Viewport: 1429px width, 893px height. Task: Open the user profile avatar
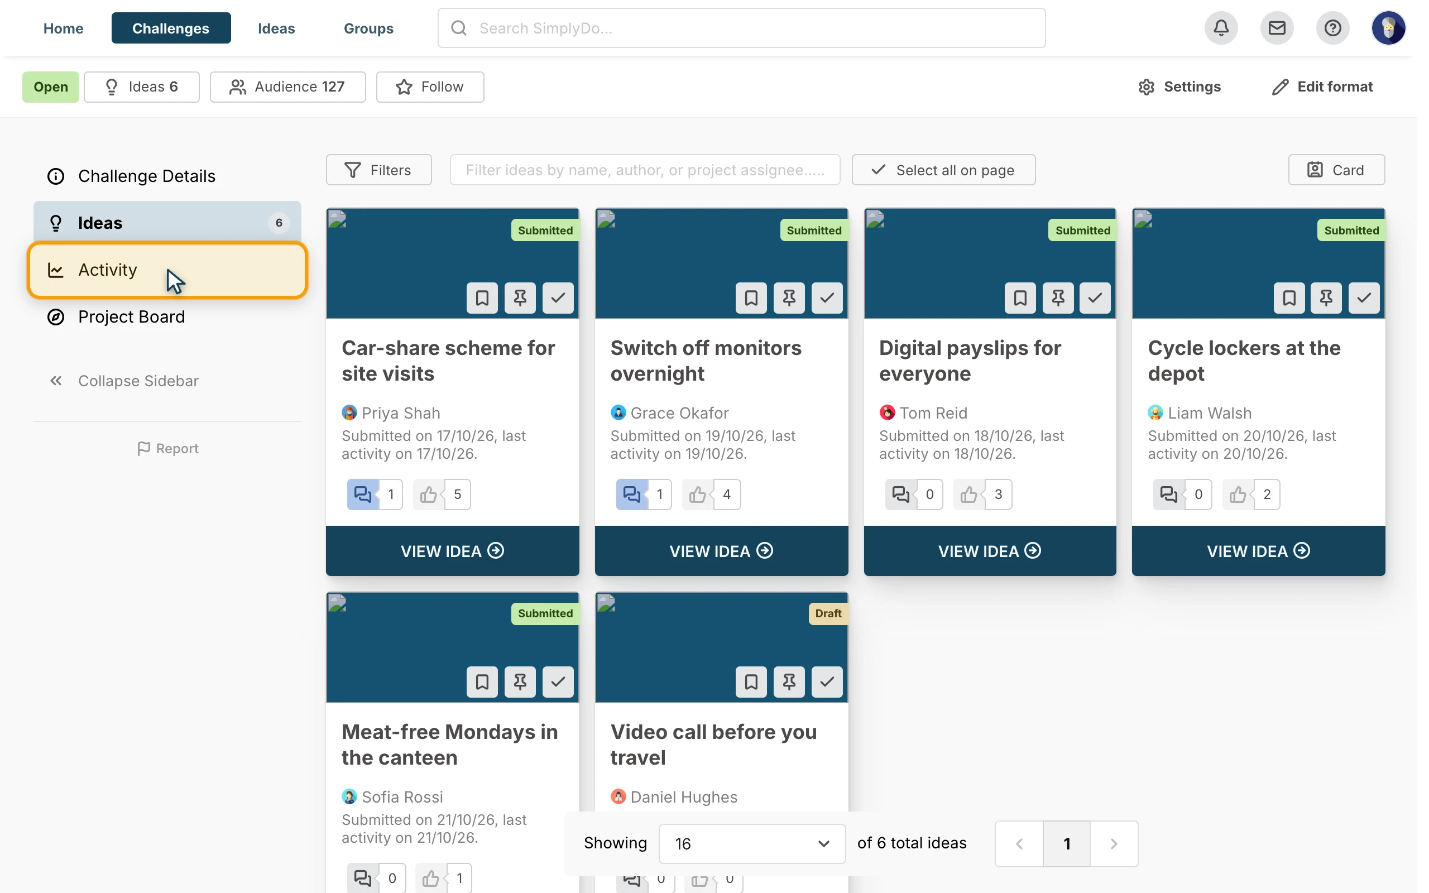click(x=1388, y=28)
